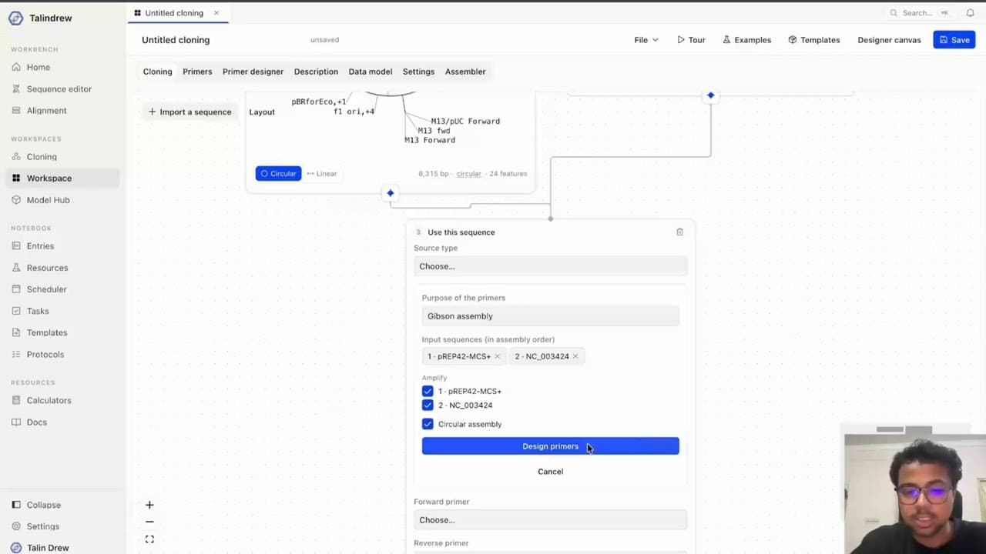Remove NC_003424 from input sequences

tap(575, 356)
